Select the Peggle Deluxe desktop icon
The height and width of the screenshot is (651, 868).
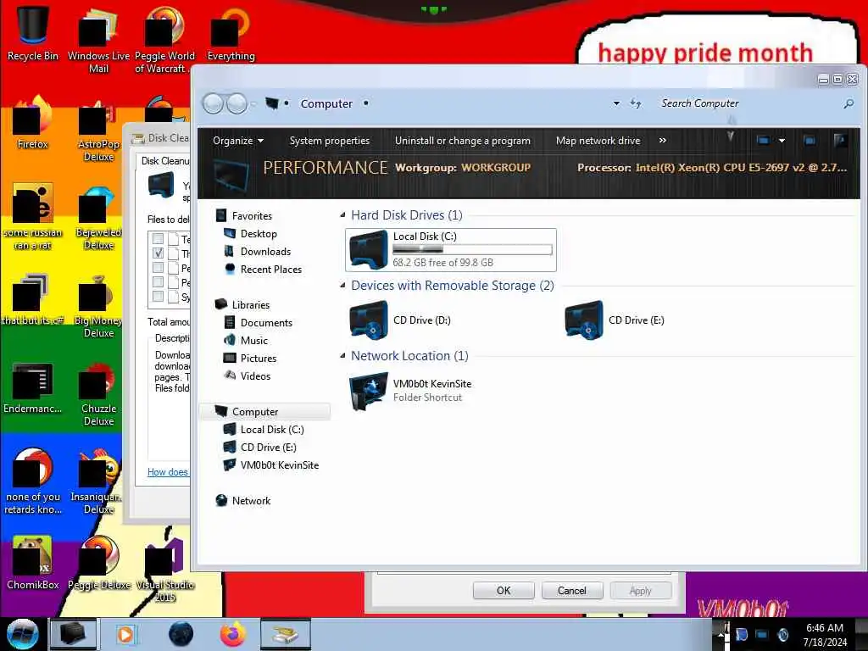(98, 562)
